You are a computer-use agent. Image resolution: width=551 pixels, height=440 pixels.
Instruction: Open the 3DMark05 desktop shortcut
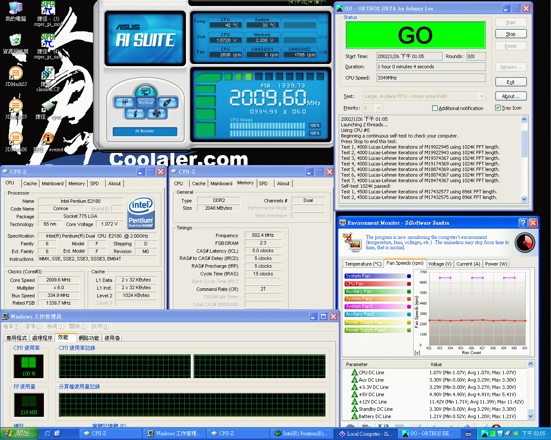pyautogui.click(x=15, y=109)
